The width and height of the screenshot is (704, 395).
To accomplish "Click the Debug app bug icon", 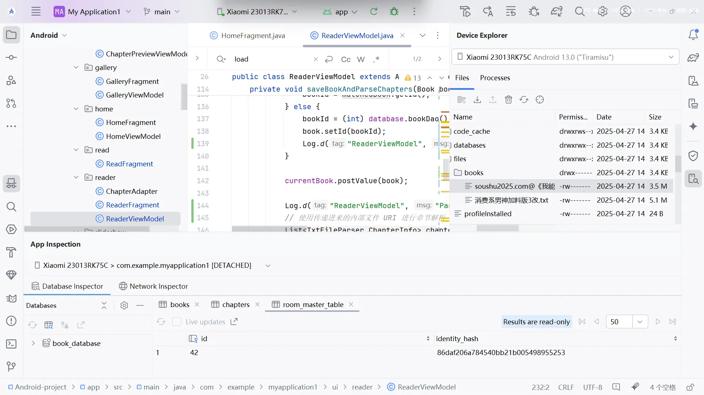I will click(x=394, y=12).
